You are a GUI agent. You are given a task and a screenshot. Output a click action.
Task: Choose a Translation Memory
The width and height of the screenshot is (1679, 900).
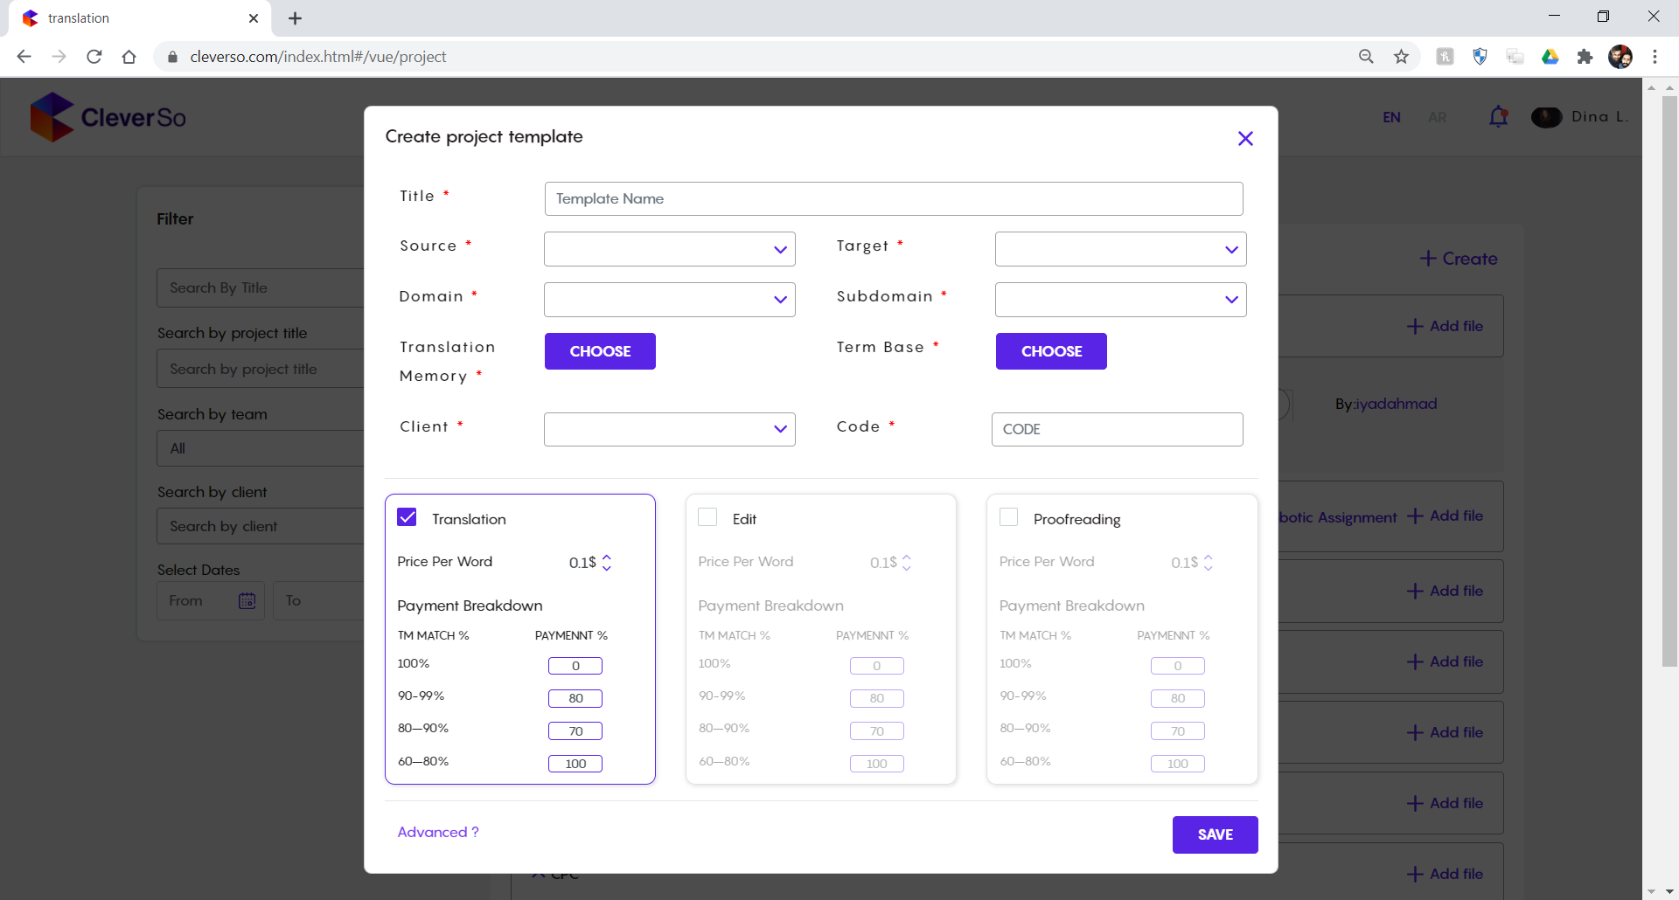point(600,351)
